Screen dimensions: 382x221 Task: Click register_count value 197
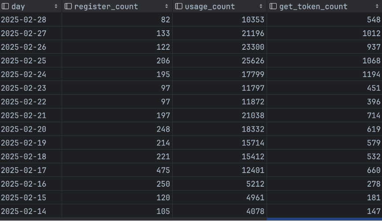[163, 115]
